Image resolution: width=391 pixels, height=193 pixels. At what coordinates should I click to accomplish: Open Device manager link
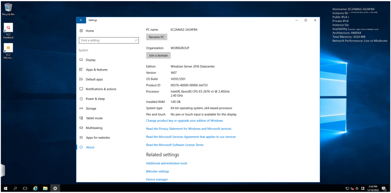(157, 180)
